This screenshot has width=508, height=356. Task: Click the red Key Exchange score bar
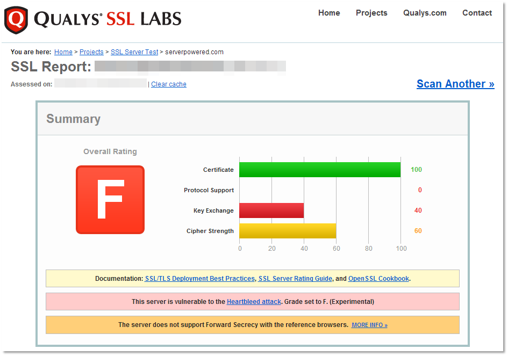pyautogui.click(x=271, y=210)
